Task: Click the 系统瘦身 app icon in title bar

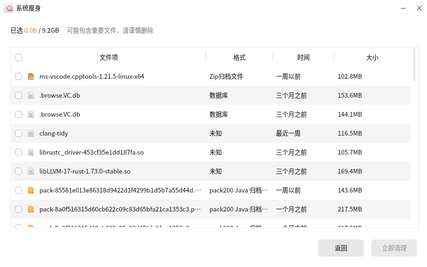Action: click(x=9, y=8)
